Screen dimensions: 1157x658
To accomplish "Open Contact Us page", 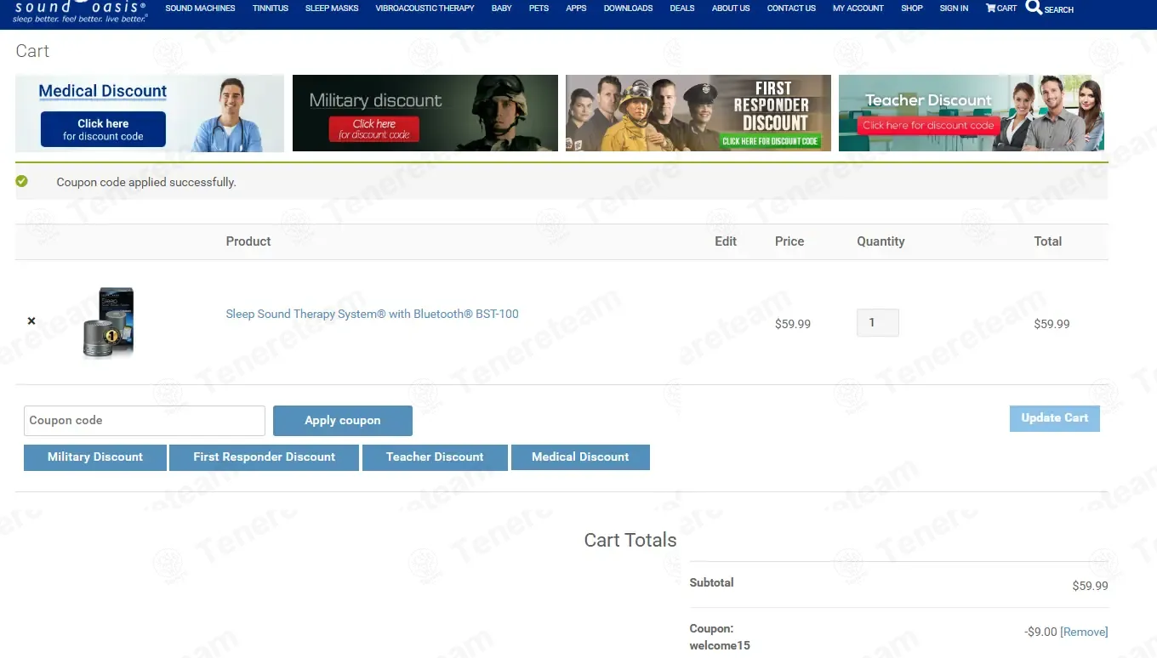I will point(791,9).
